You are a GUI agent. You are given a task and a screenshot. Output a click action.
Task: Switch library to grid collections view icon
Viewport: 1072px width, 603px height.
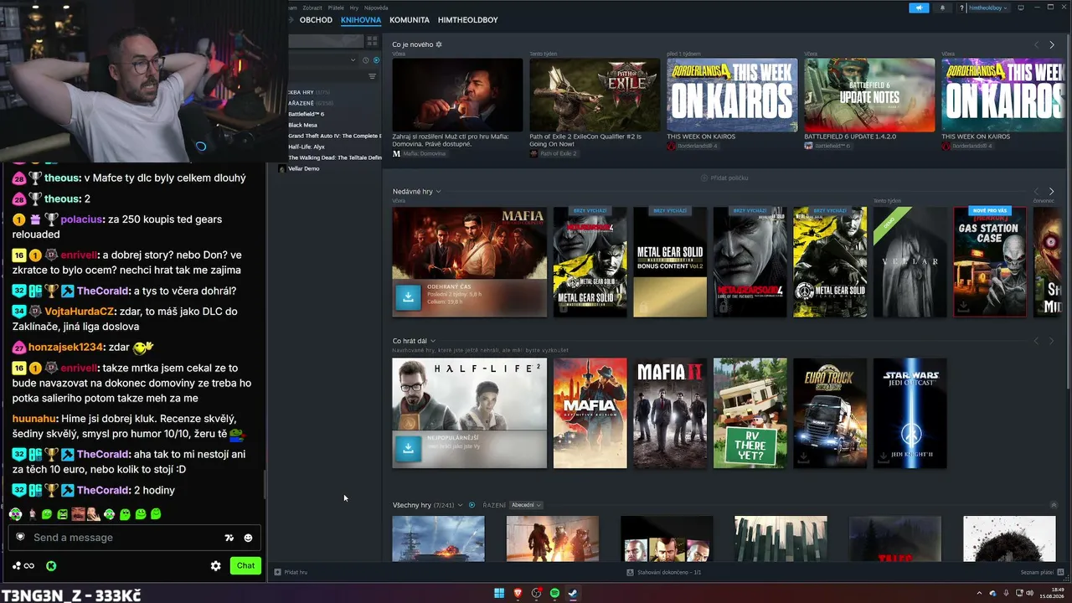(372, 40)
